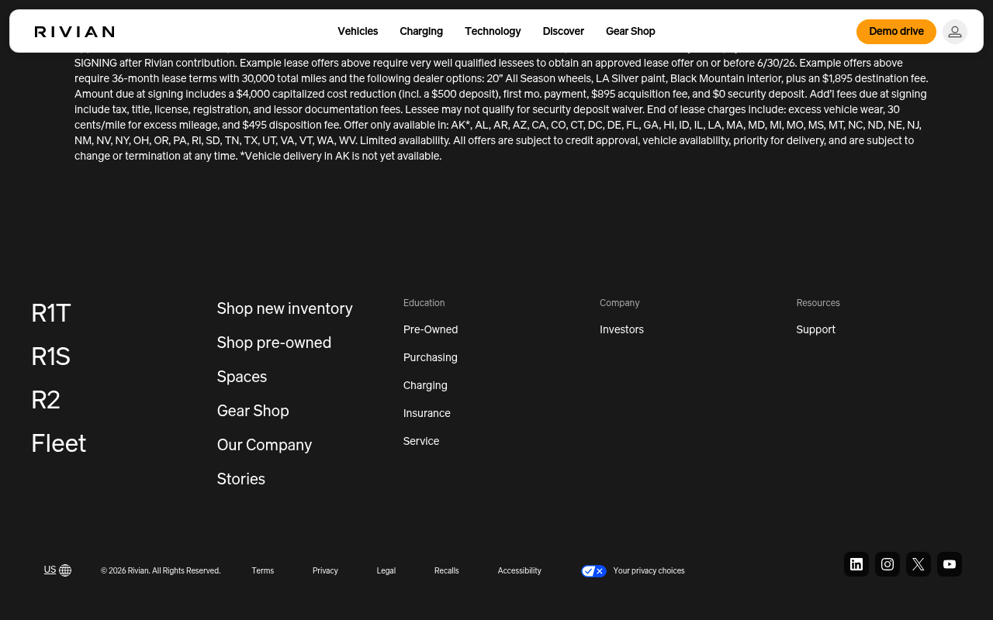Click the Education column heading
Screen dimensions: 993x620
point(424,303)
